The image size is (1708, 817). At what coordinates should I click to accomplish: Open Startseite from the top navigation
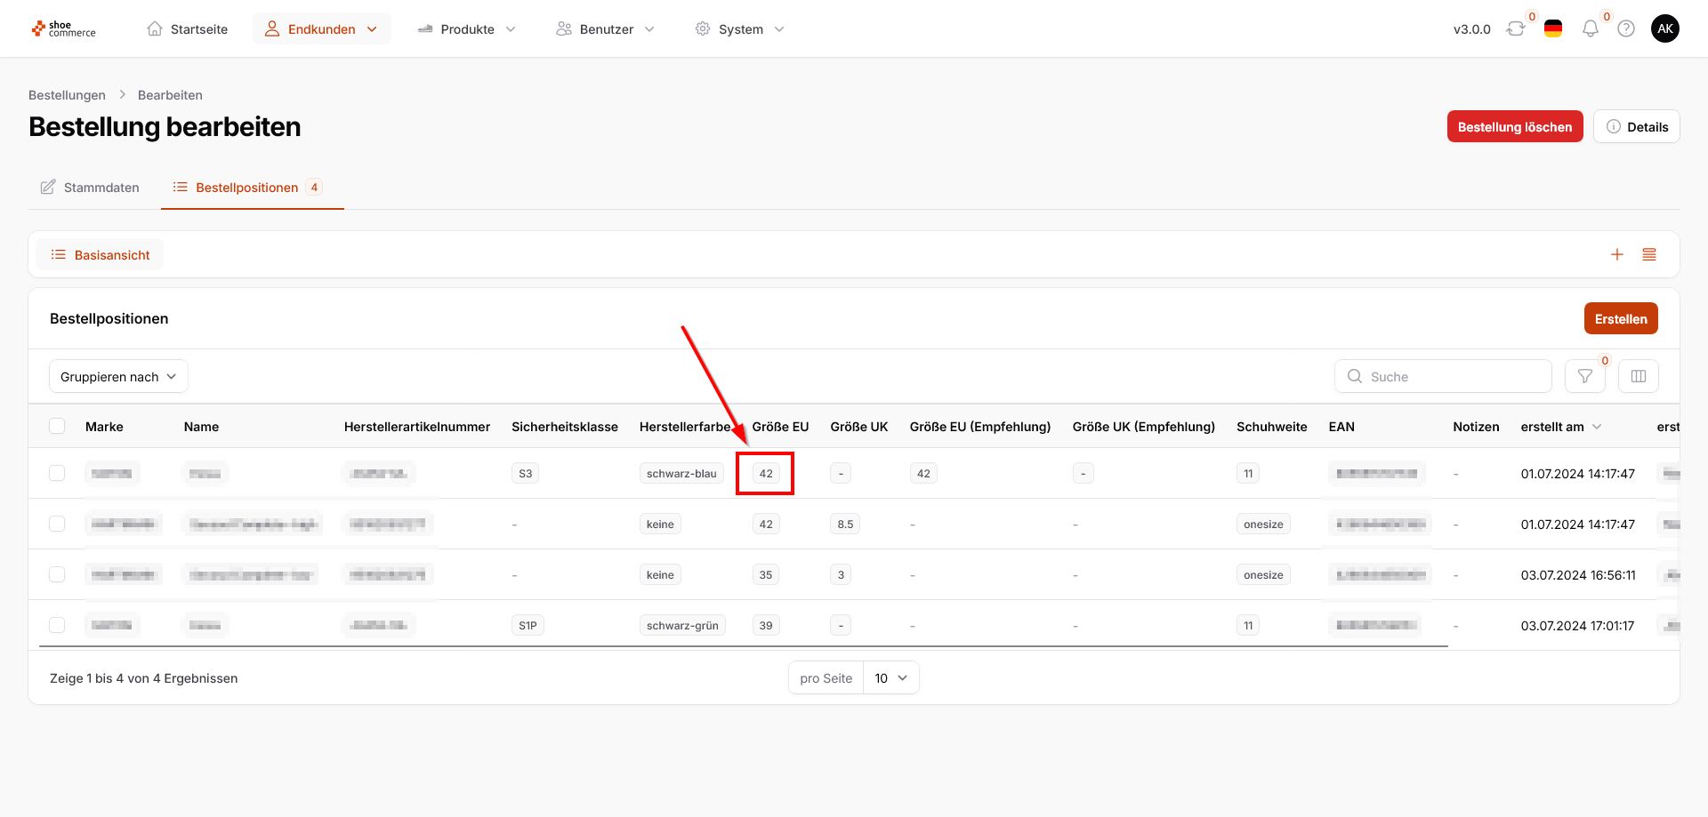point(188,29)
